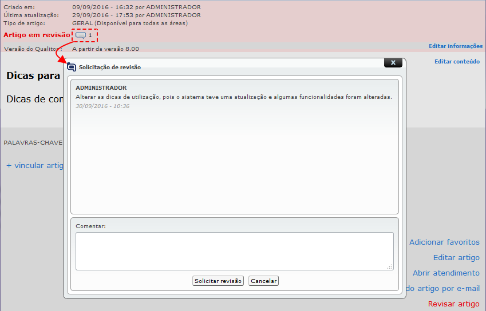Viewport: 486px width, 311px height.
Task: Choose the red Revisar artigo link
Action: point(453,304)
